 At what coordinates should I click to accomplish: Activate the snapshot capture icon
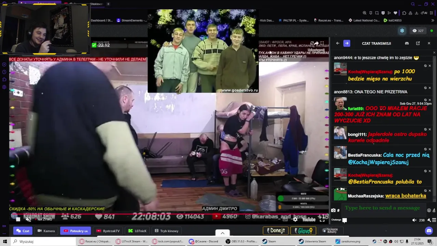pos(377,13)
